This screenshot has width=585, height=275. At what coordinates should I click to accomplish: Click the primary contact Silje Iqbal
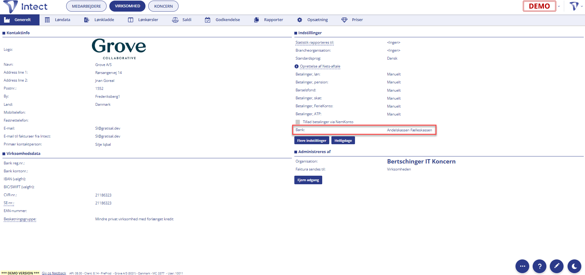103,145
